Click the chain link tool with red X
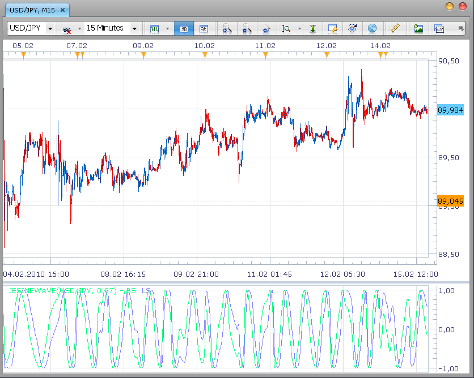The height and width of the screenshot is (378, 474). tap(66, 29)
